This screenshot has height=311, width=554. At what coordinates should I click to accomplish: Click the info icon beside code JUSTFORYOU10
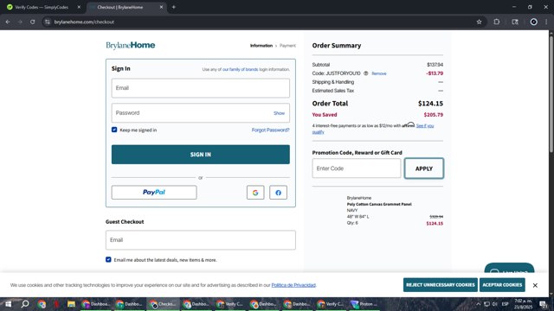[x=365, y=73]
